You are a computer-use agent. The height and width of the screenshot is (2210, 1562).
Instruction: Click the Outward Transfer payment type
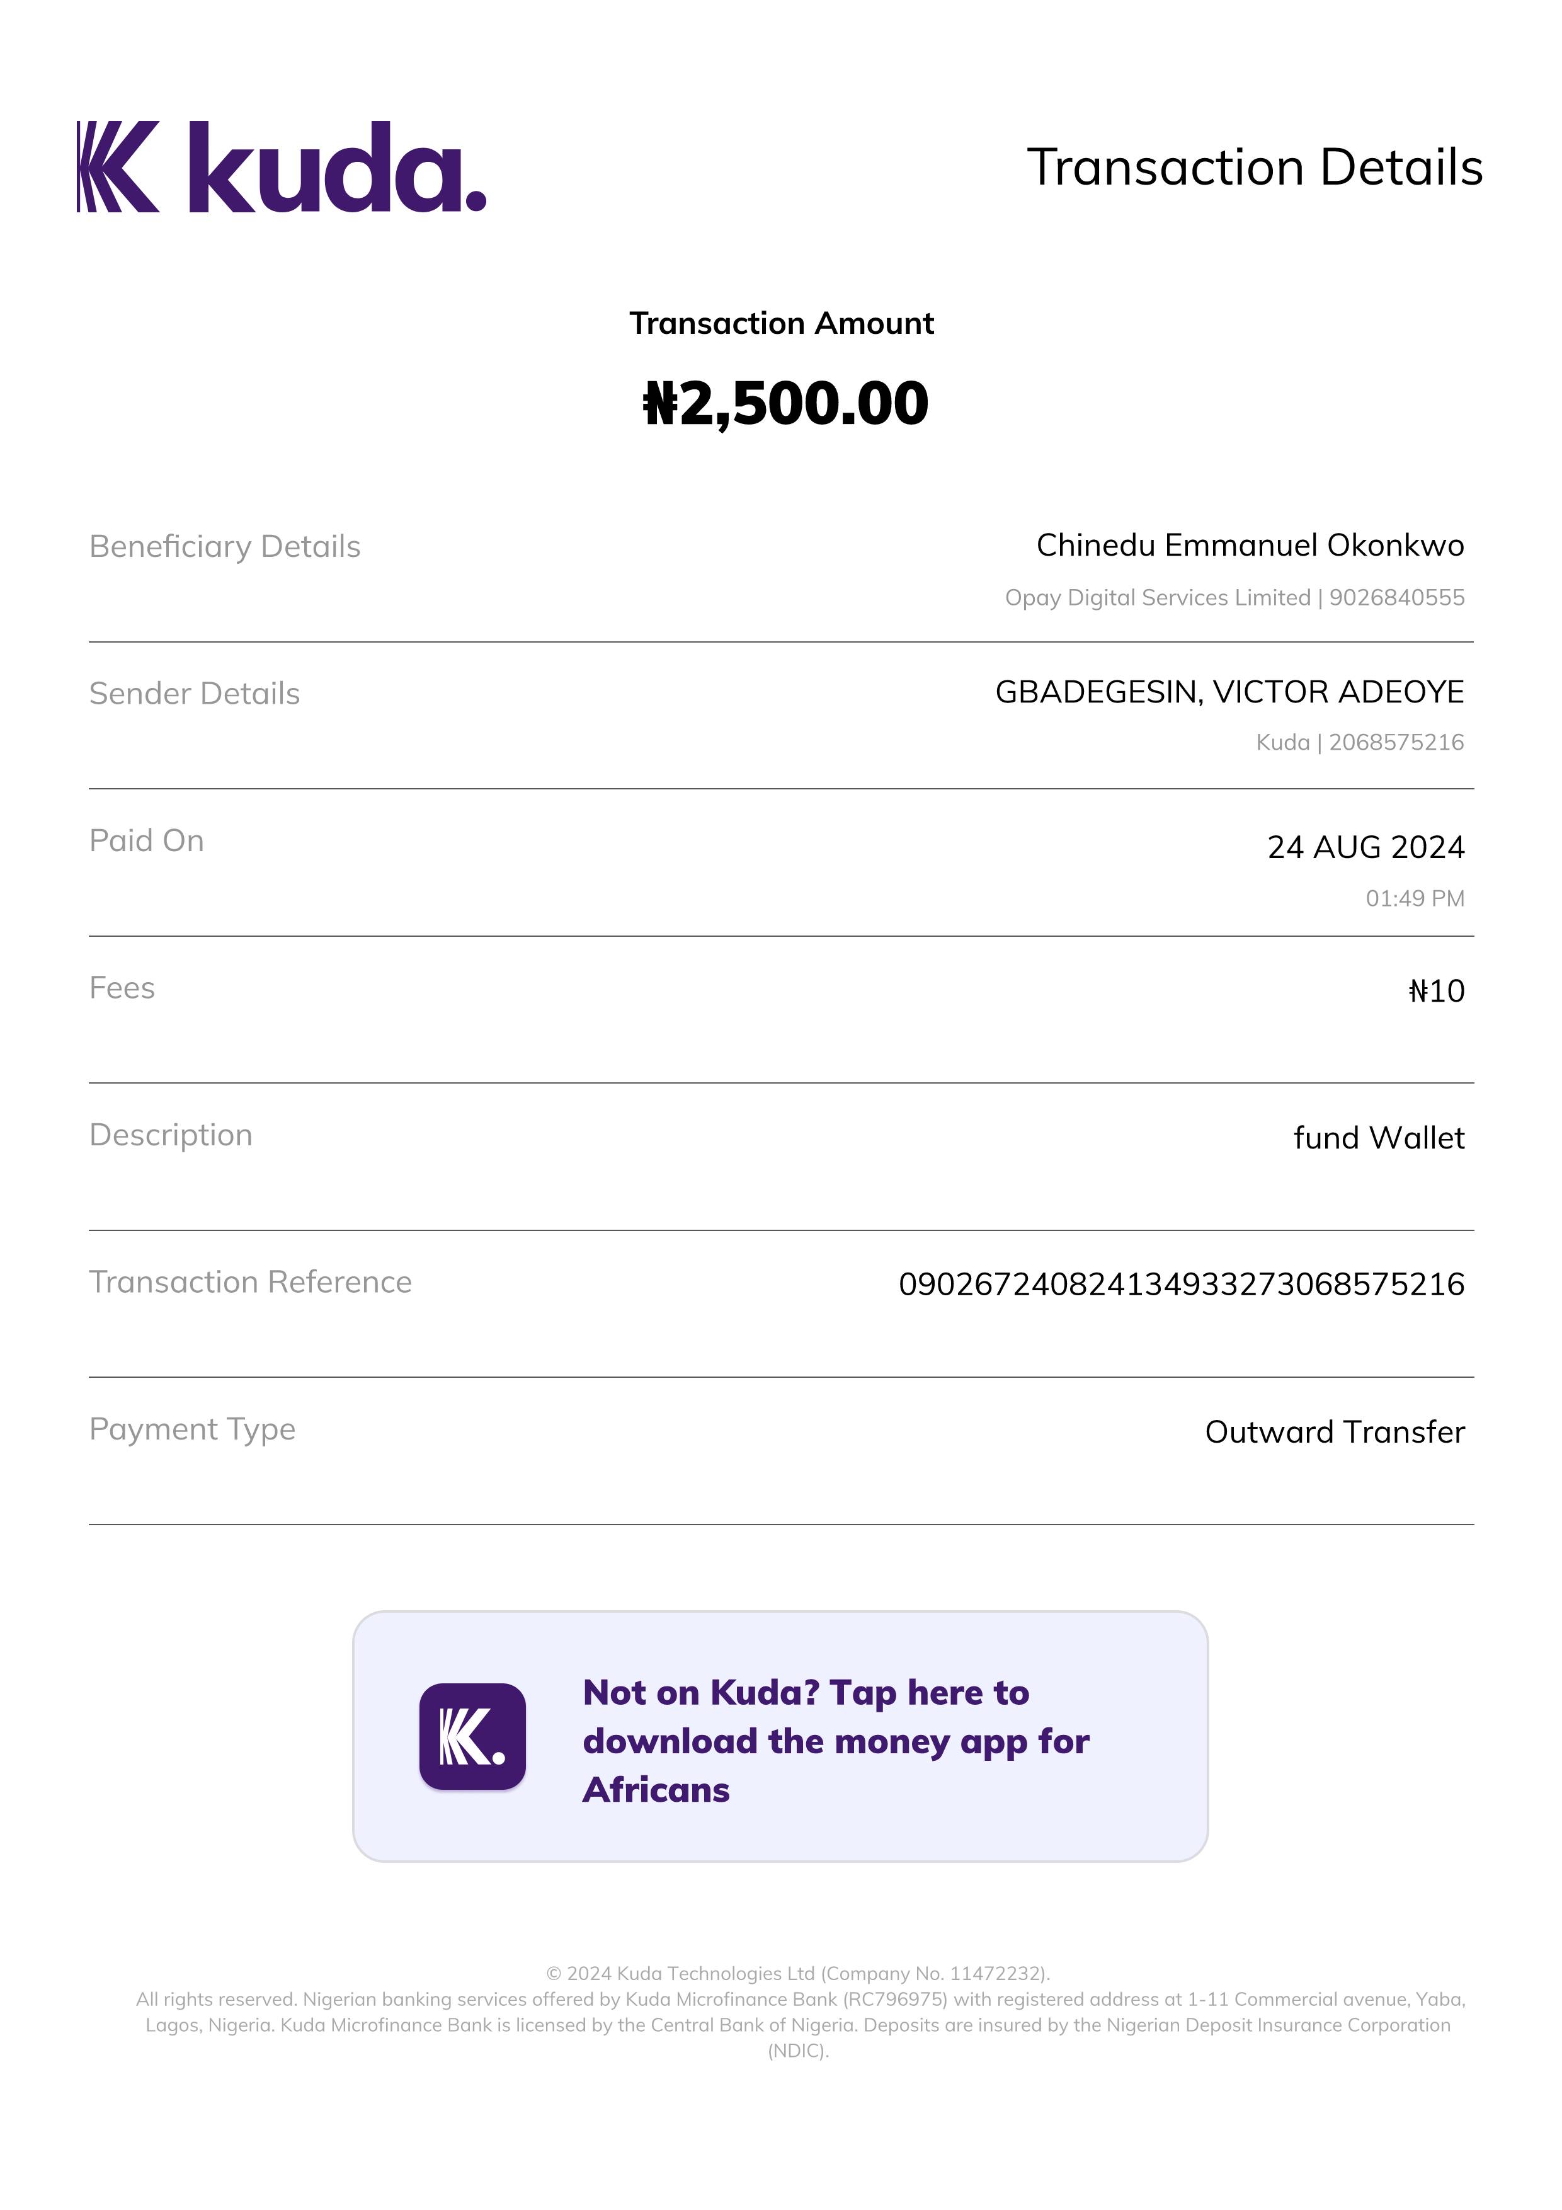[1334, 1432]
